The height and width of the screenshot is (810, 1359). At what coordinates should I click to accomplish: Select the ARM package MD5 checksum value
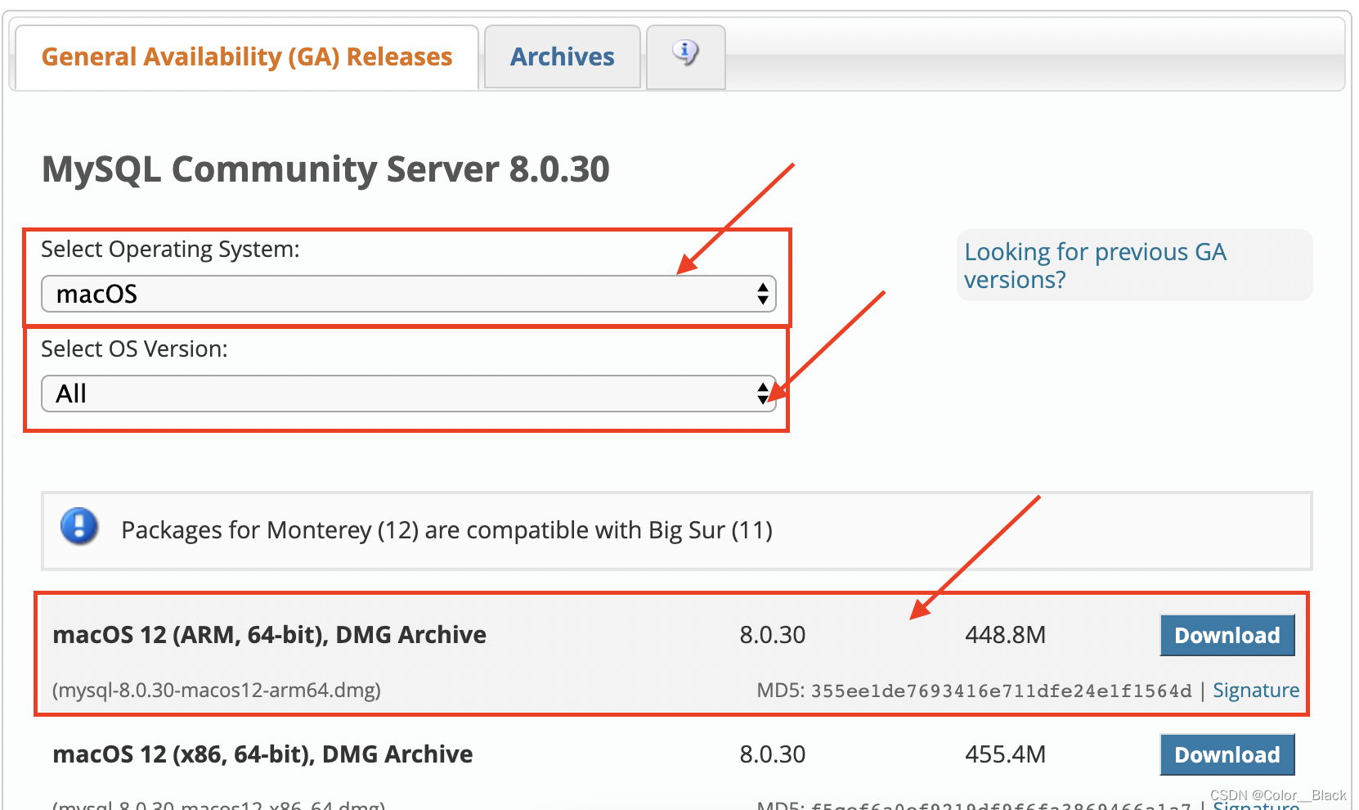(x=1002, y=691)
